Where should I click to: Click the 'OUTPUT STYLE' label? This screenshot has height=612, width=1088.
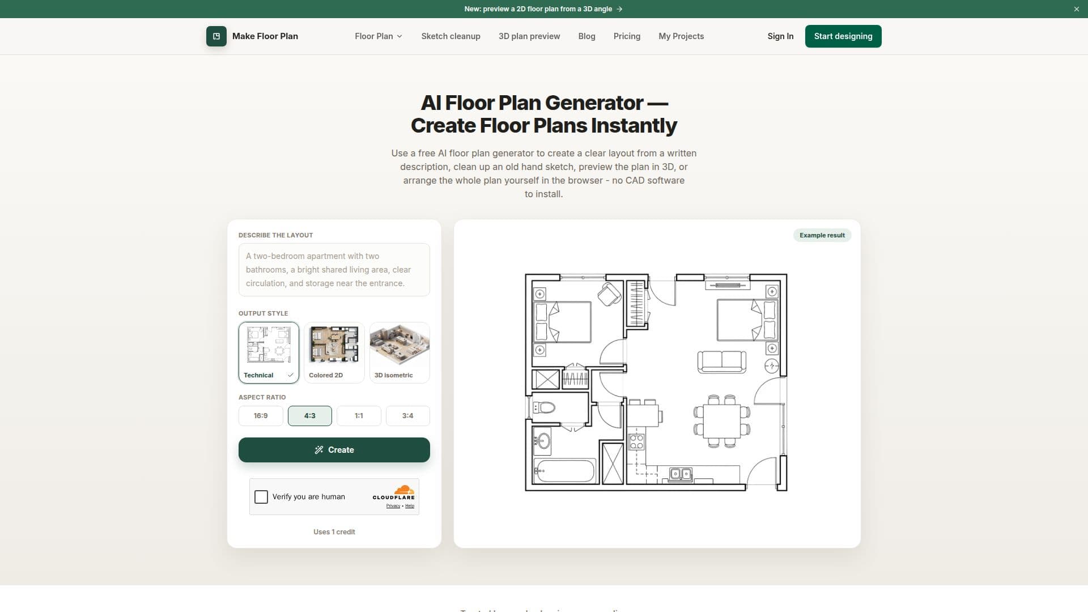click(x=263, y=313)
